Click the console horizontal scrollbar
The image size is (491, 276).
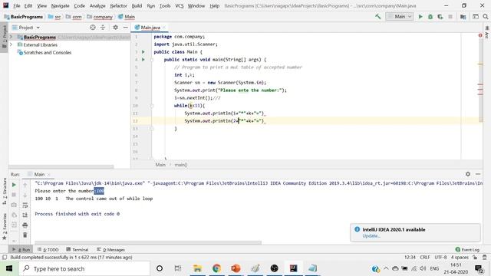[x=148, y=242]
